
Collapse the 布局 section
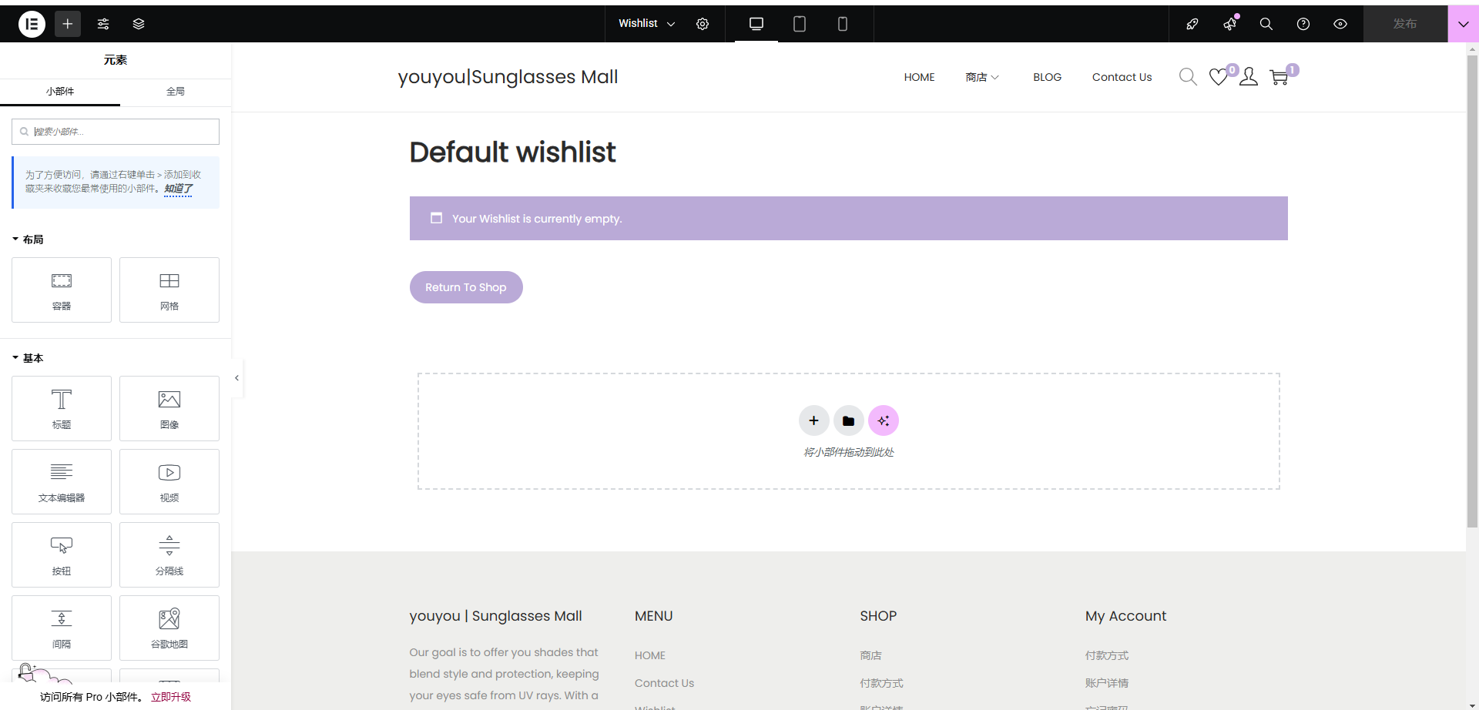click(x=28, y=239)
